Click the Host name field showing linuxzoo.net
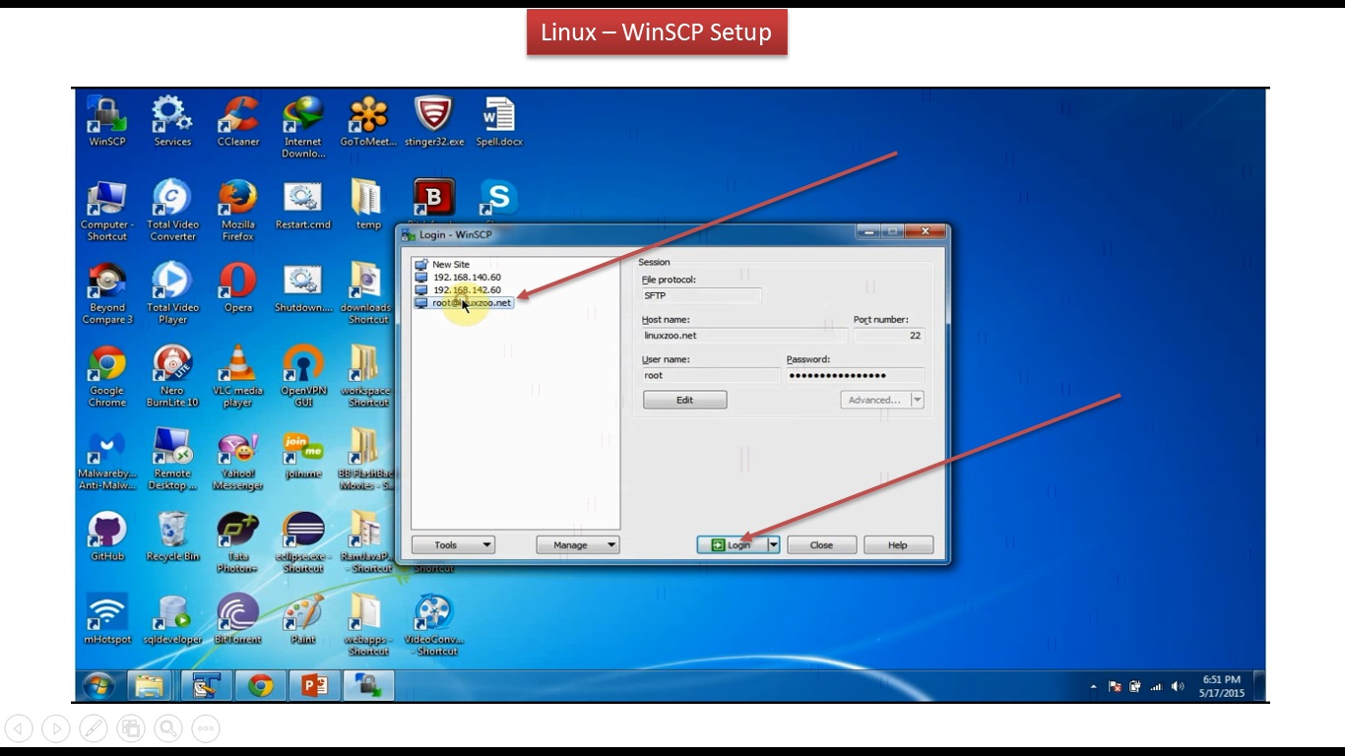 [x=743, y=336]
